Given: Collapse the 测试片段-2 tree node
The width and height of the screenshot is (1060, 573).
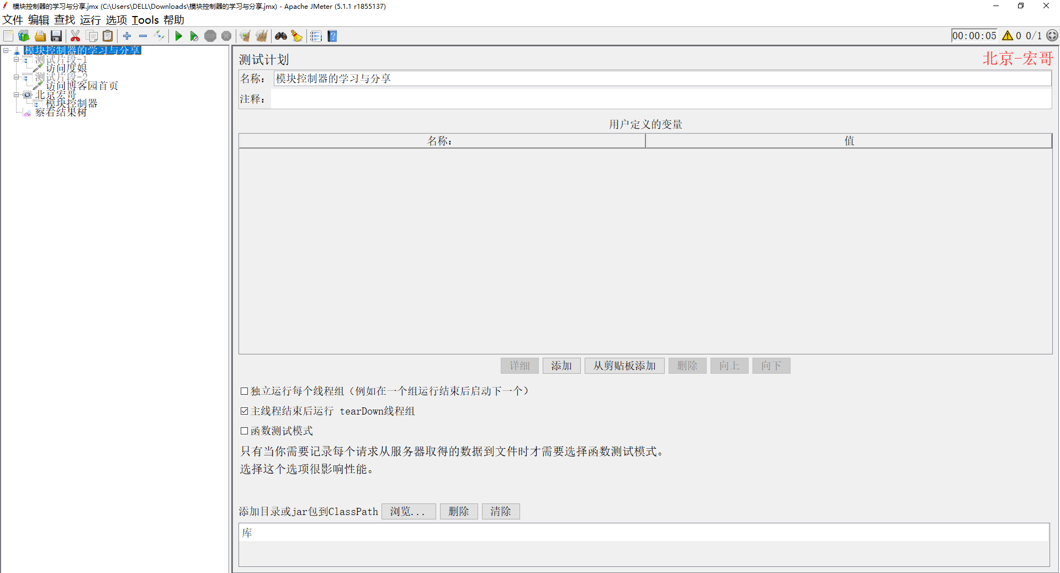Looking at the screenshot, I should pyautogui.click(x=16, y=77).
